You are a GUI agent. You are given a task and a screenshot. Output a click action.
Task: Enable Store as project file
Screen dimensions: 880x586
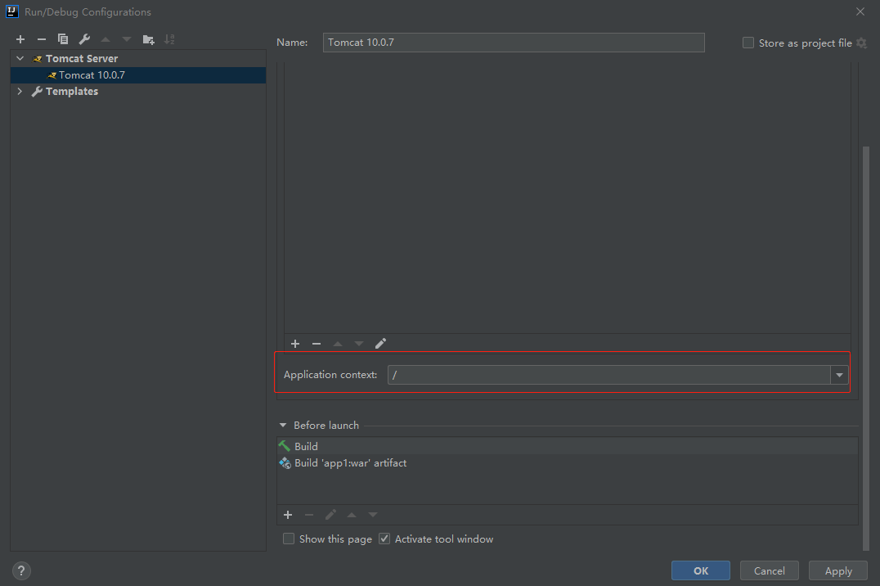[x=748, y=43]
